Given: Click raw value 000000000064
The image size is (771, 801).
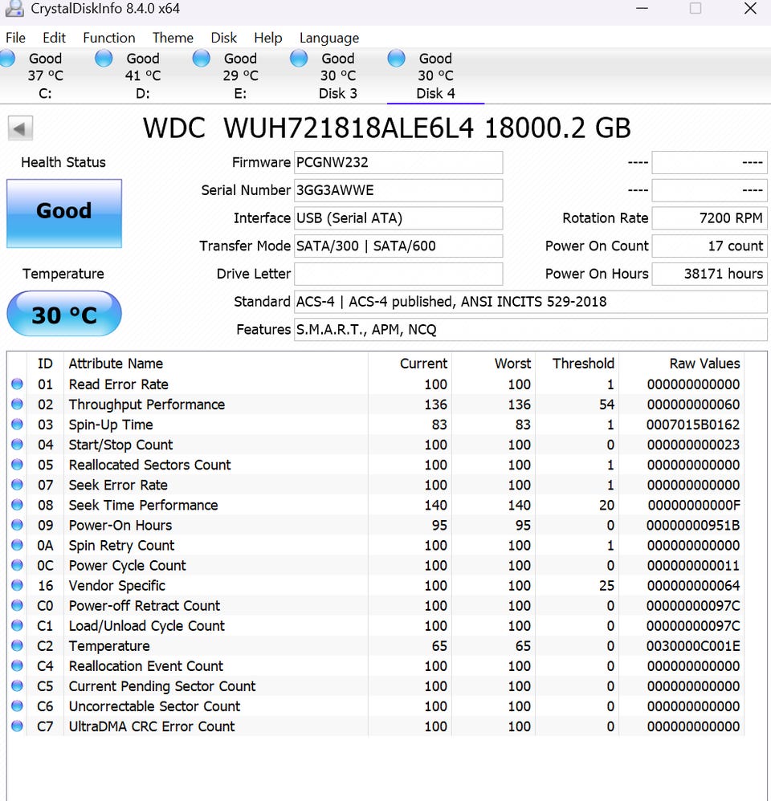Looking at the screenshot, I should 693,585.
